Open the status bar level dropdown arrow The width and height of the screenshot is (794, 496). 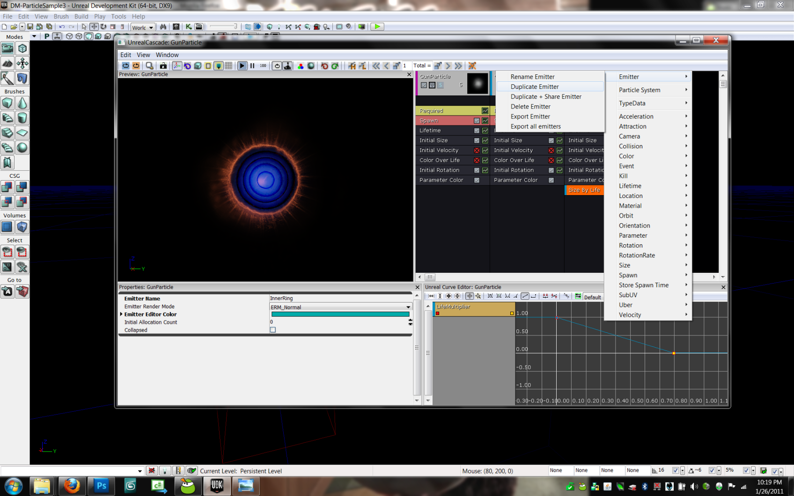140,471
